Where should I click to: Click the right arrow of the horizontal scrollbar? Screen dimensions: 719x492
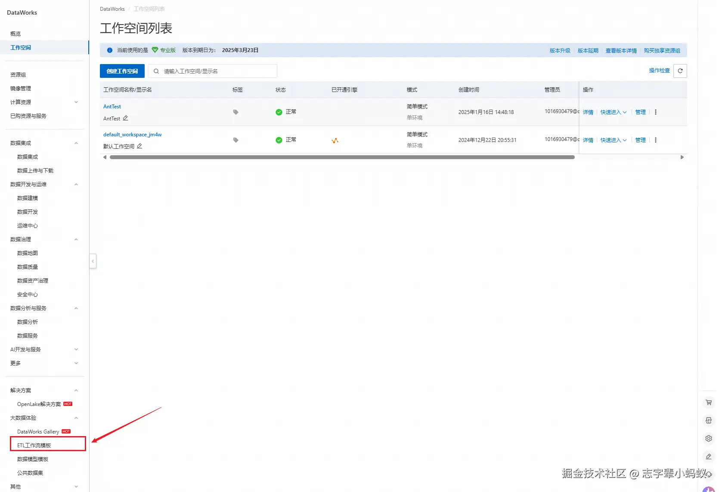(x=682, y=157)
